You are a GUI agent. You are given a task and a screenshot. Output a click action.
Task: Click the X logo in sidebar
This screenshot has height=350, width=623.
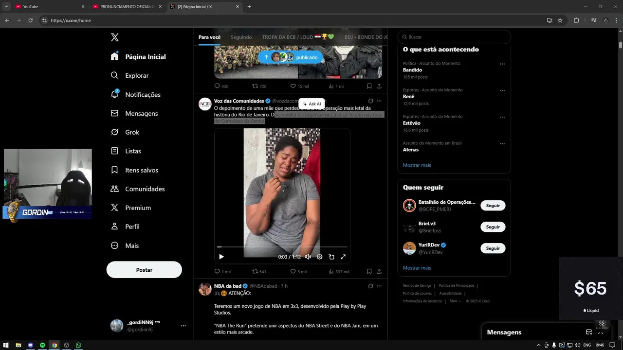(114, 37)
